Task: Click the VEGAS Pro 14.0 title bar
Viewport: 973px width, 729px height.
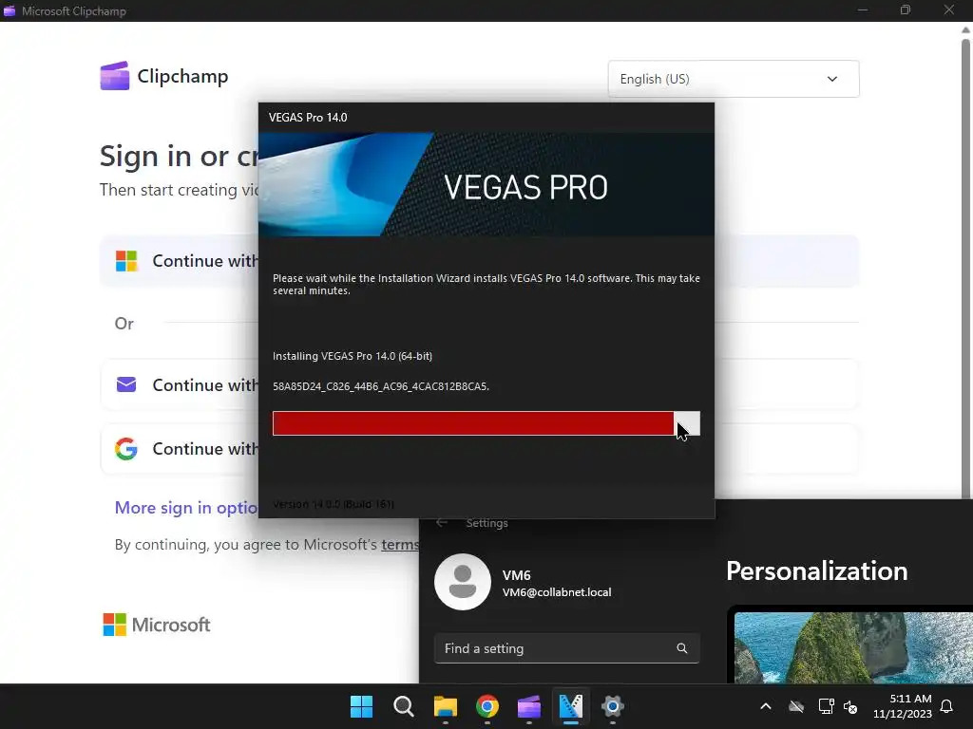Action: [x=486, y=117]
